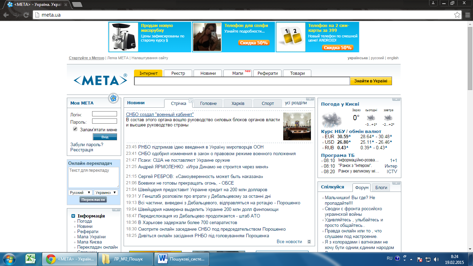Reload the page with refresh icon

[x=26, y=15]
